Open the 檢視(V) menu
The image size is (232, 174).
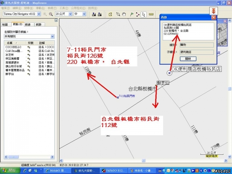coord(52,8)
